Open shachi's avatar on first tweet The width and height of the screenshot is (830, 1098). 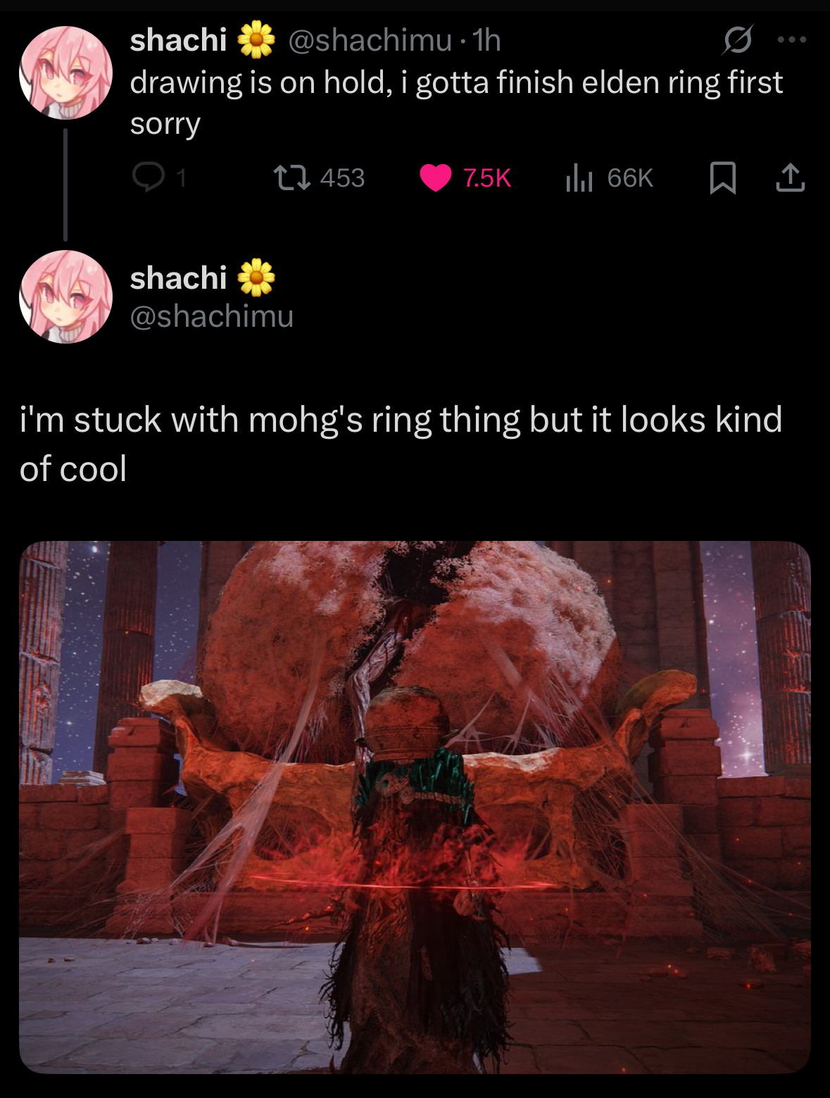point(65,73)
